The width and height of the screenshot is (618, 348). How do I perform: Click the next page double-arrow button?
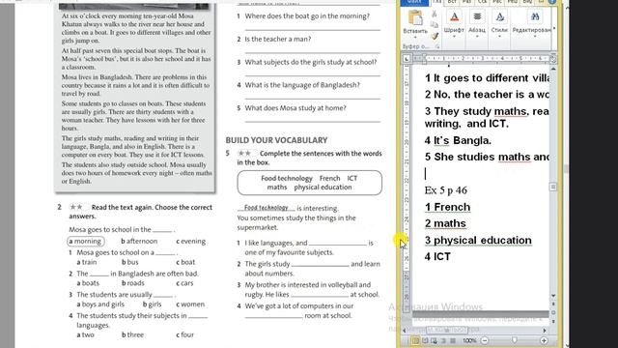[x=553, y=321]
